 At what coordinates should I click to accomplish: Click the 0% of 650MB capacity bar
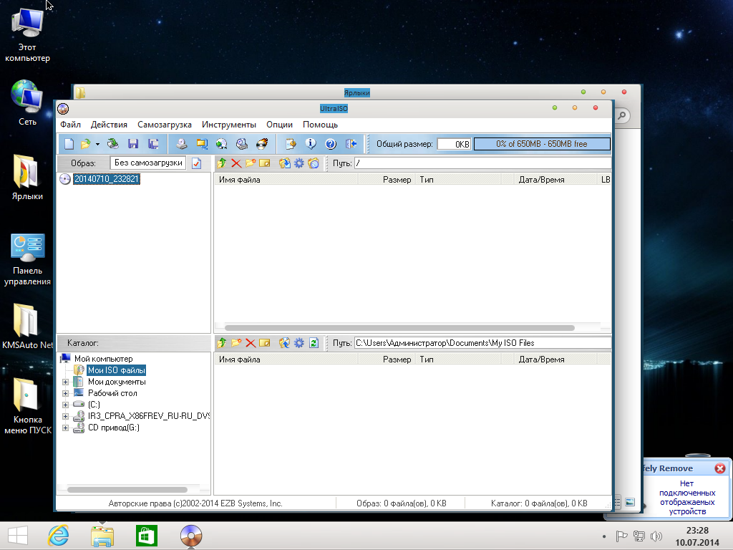point(542,144)
